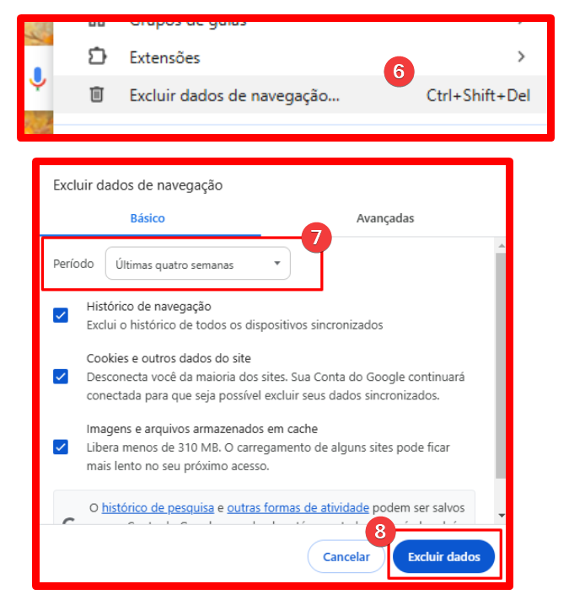Click the dialog vertical scrollbar thumb

point(501,366)
